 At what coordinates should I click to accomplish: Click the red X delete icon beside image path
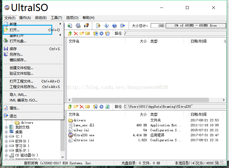tap(76, 34)
